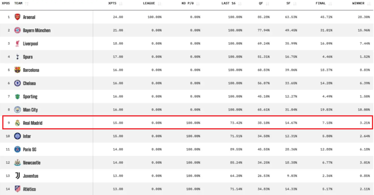Screen dimensions: 374x195
Task: Click the Paris SG crest
Action: point(17,149)
